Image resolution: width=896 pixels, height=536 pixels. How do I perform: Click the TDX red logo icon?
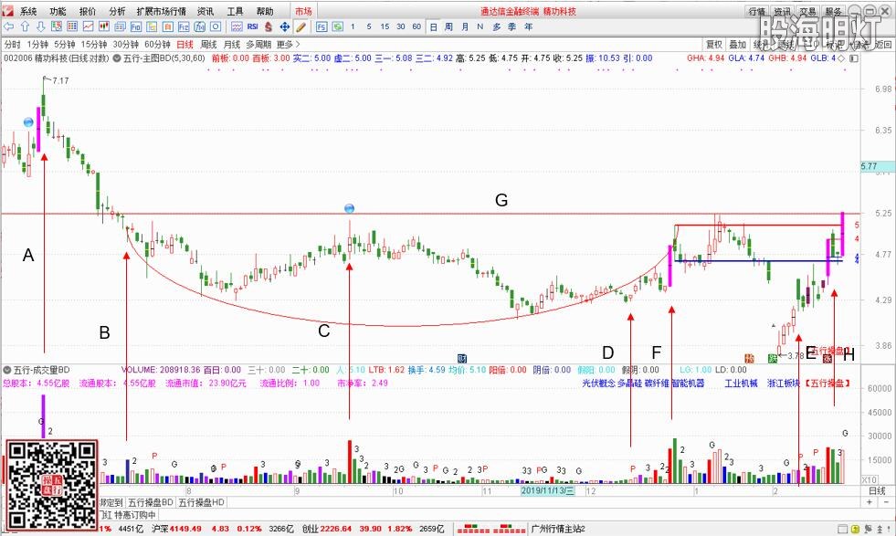tap(8, 11)
